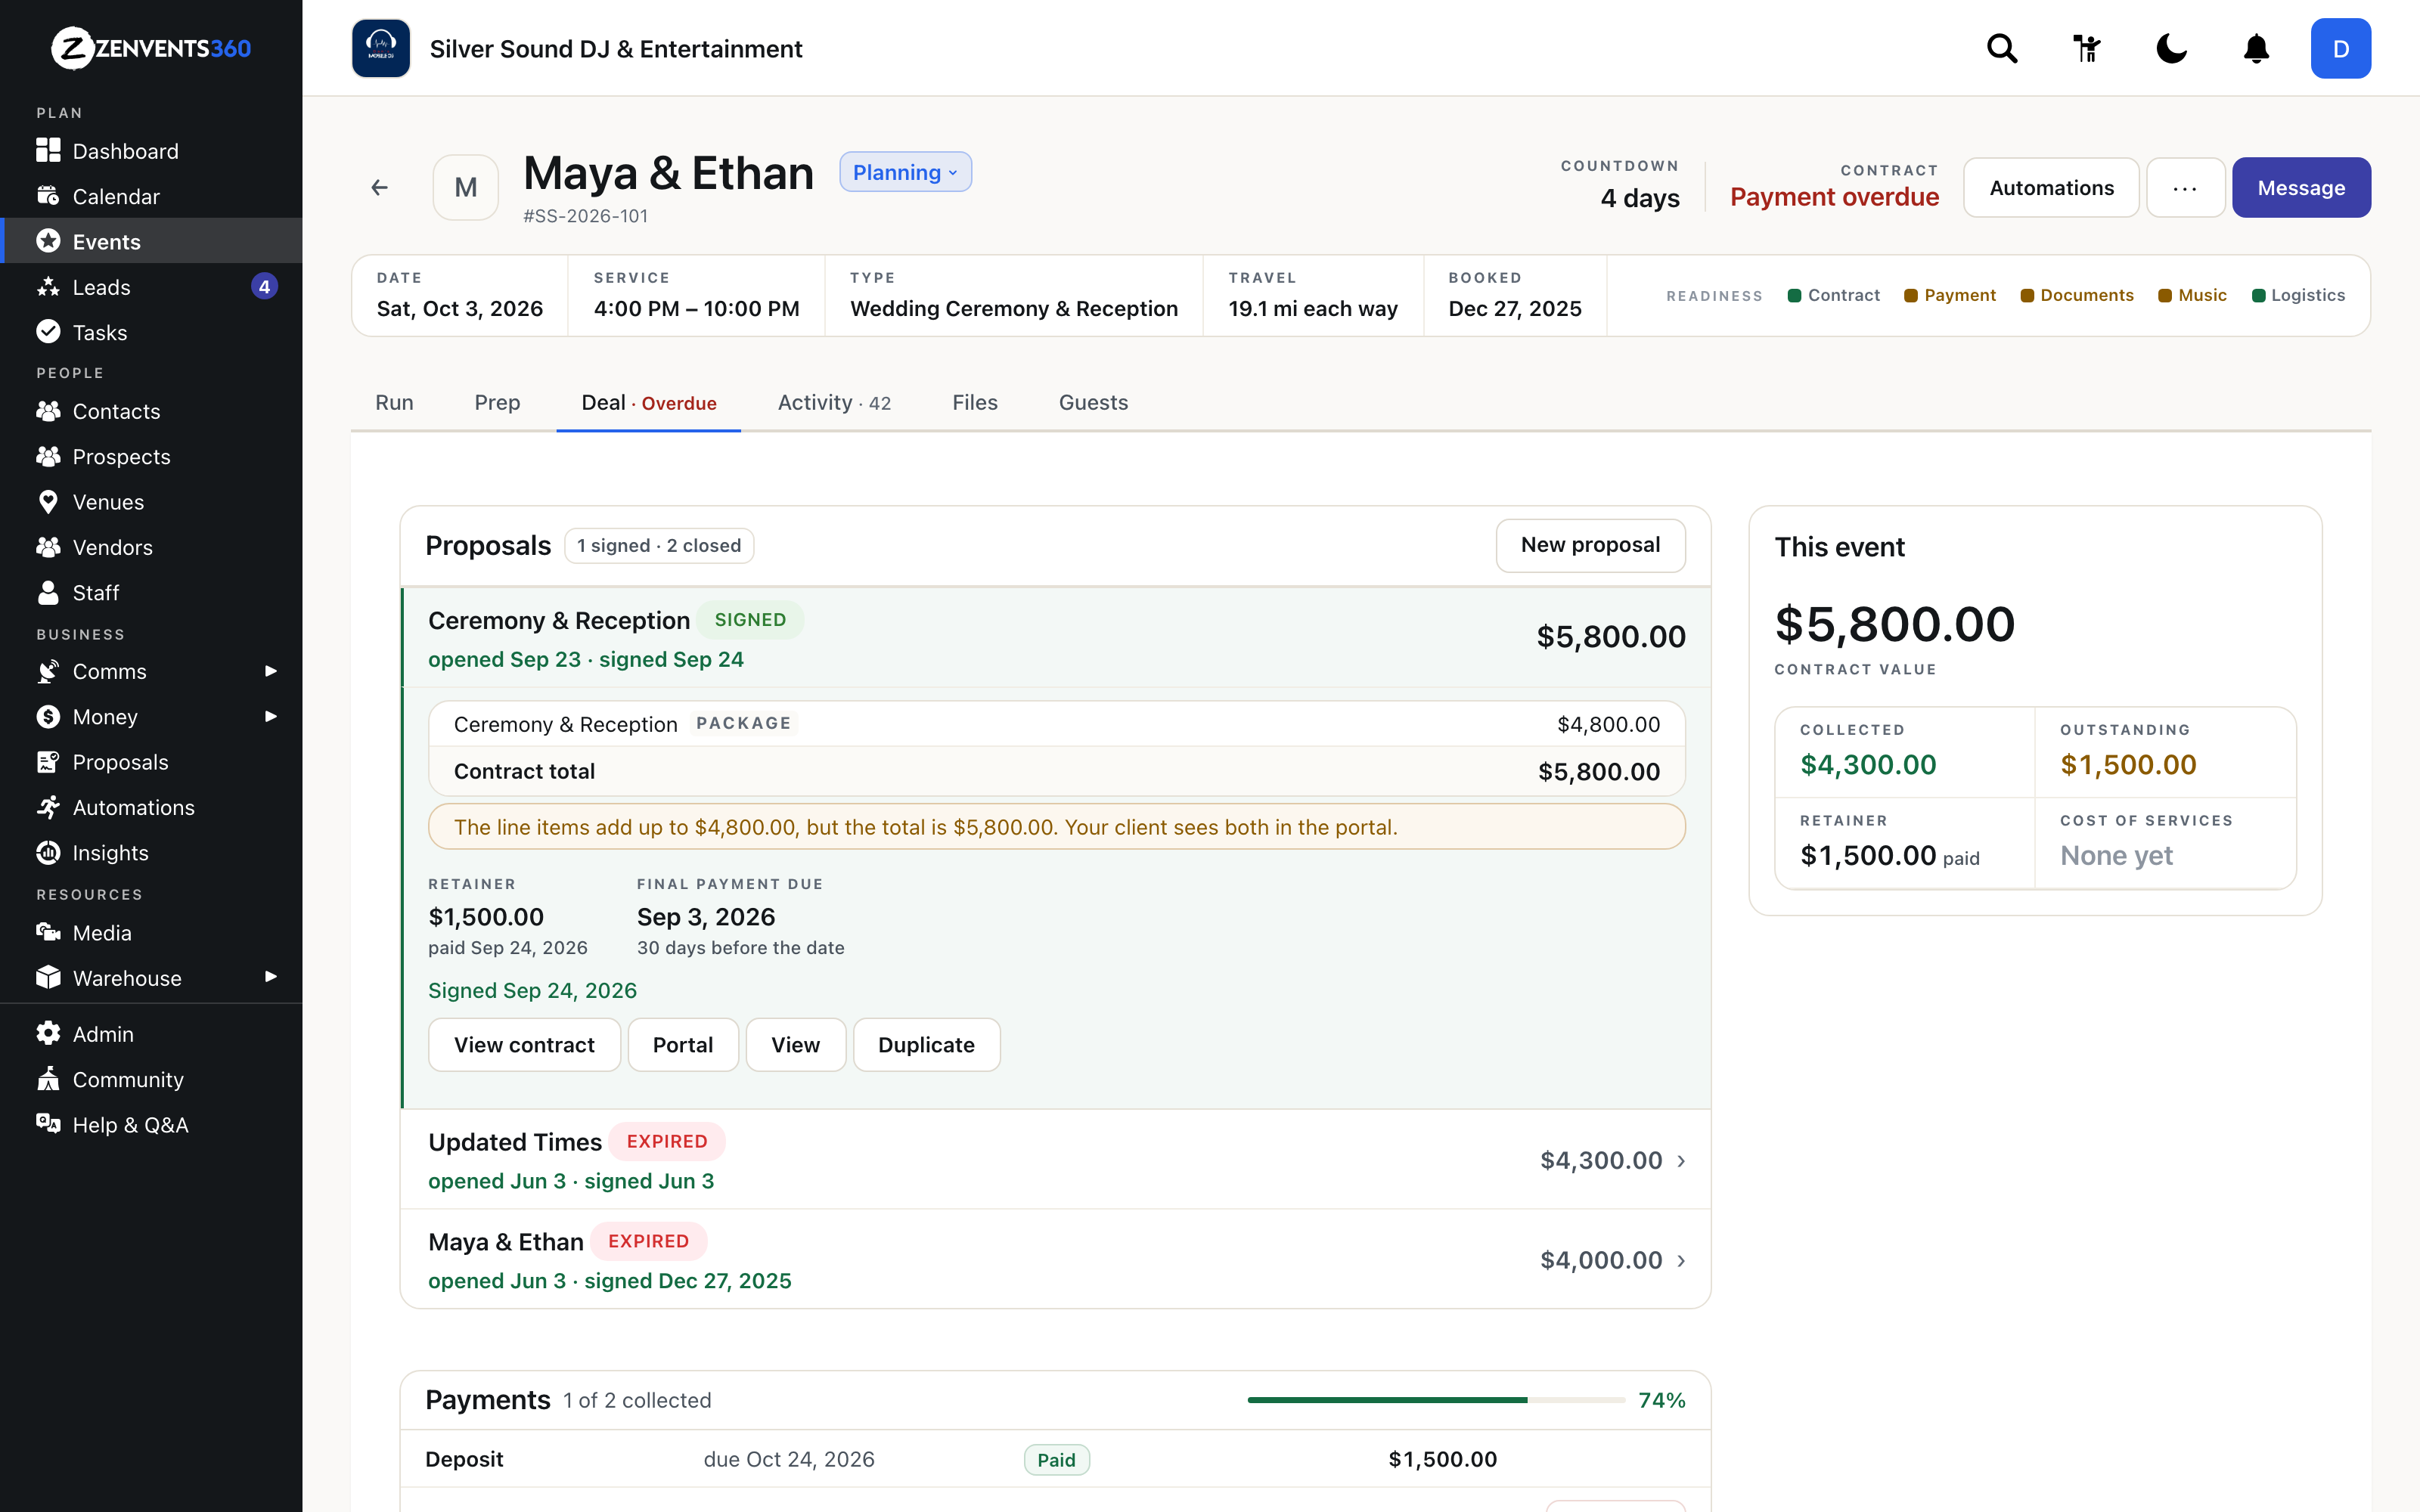This screenshot has width=2420, height=1512.
Task: Open Staff in sidebar
Action: pyautogui.click(x=151, y=593)
